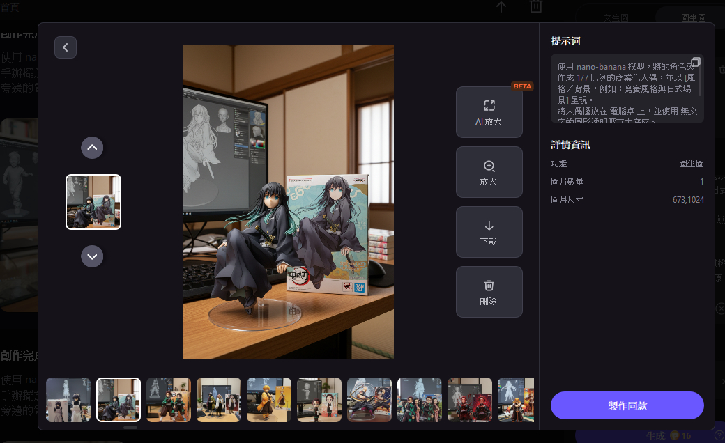Click the 生成 button behind the dialog
The width and height of the screenshot is (725, 443).
[x=655, y=435]
